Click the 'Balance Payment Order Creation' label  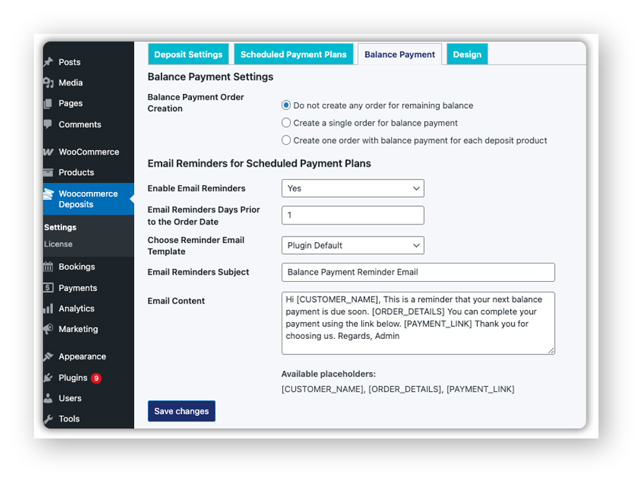(x=195, y=103)
